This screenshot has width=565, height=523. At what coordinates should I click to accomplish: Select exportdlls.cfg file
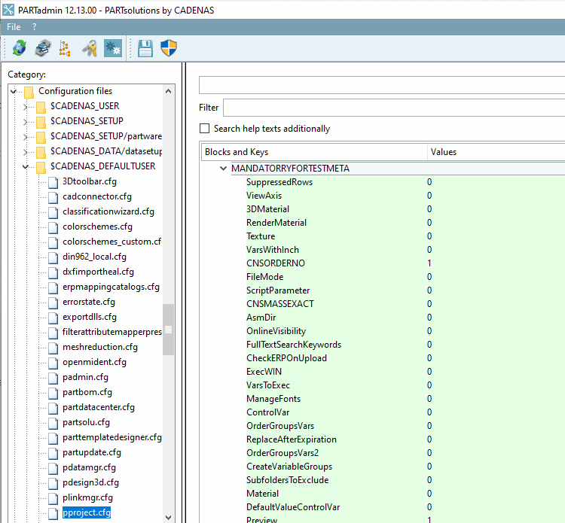(90, 317)
